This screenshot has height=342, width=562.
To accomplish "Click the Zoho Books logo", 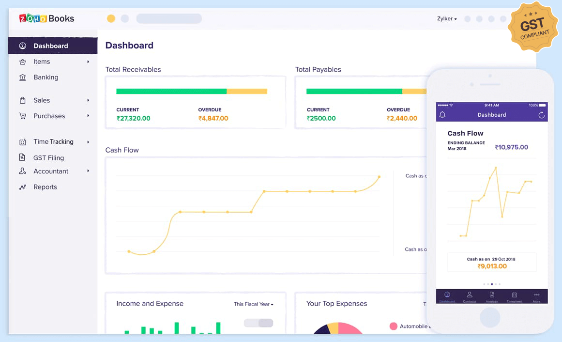I will click(x=46, y=18).
